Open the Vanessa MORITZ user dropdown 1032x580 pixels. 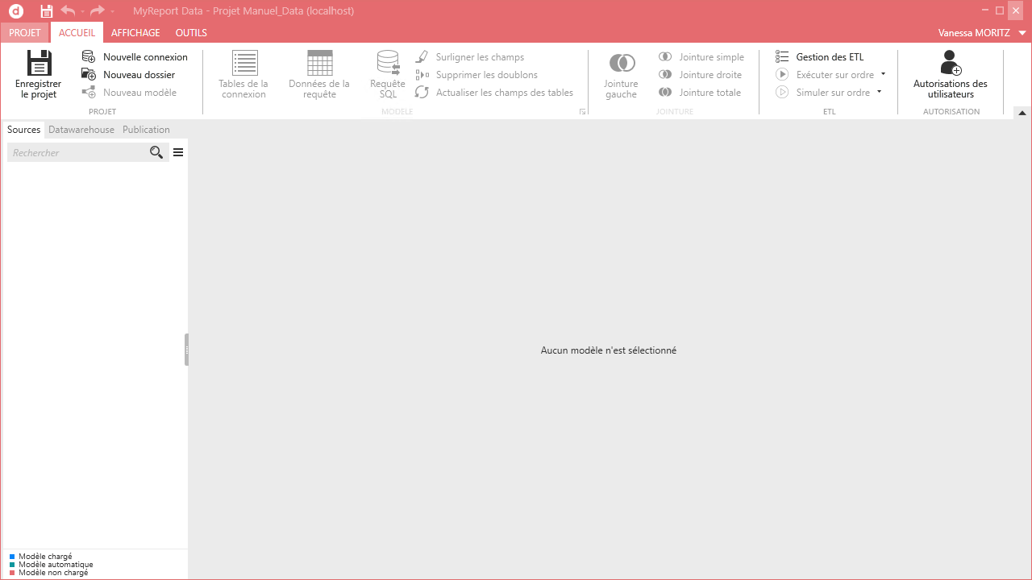tap(1022, 33)
